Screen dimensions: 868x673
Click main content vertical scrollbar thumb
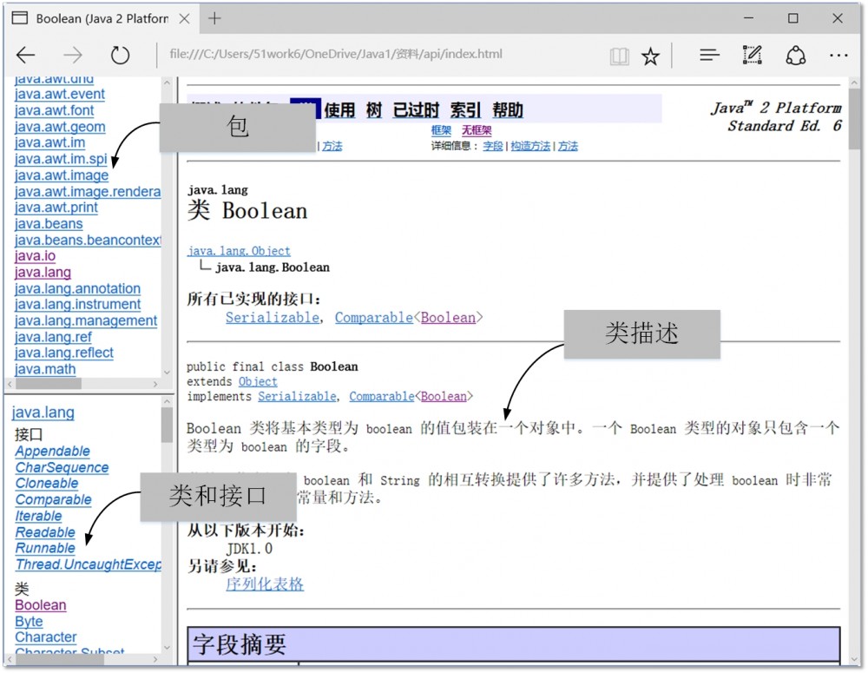(854, 119)
